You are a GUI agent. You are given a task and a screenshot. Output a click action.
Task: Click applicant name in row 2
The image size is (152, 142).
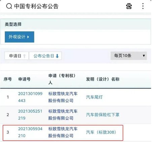[x=63, y=114]
